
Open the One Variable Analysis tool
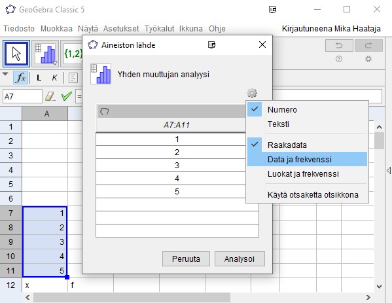(x=45, y=54)
